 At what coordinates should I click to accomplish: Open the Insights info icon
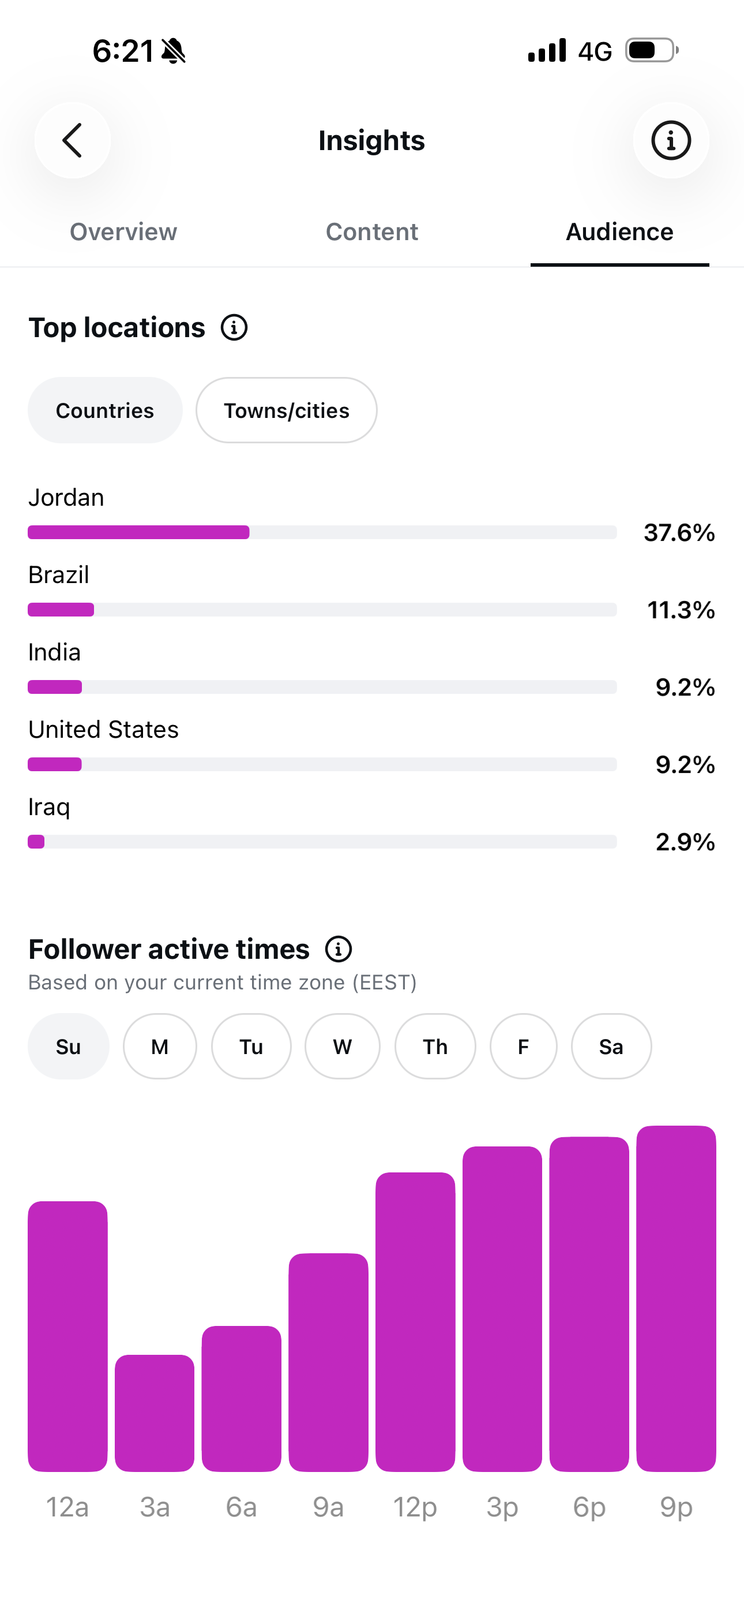[671, 140]
